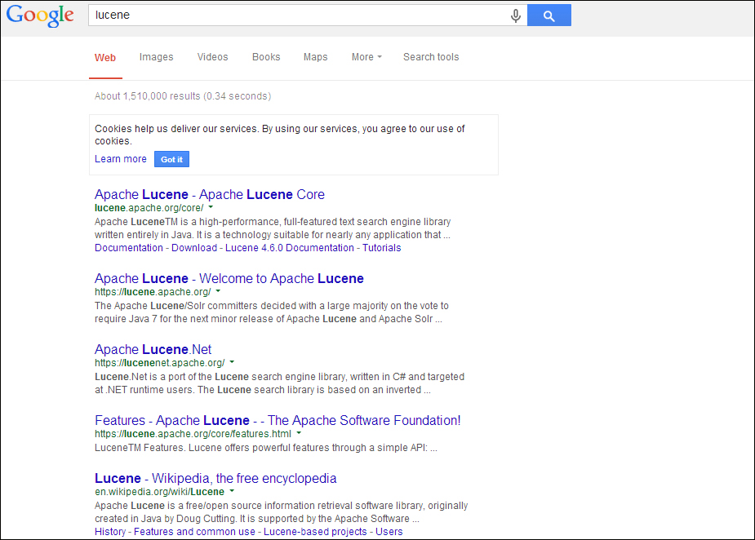Open the Tutorials sitelink
755x540 pixels.
[x=381, y=248]
